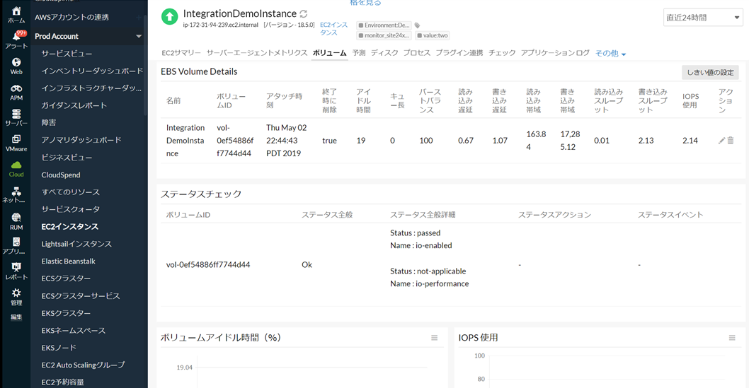Open the 直近24時間 time range dropdown
749x388 pixels.
point(702,18)
